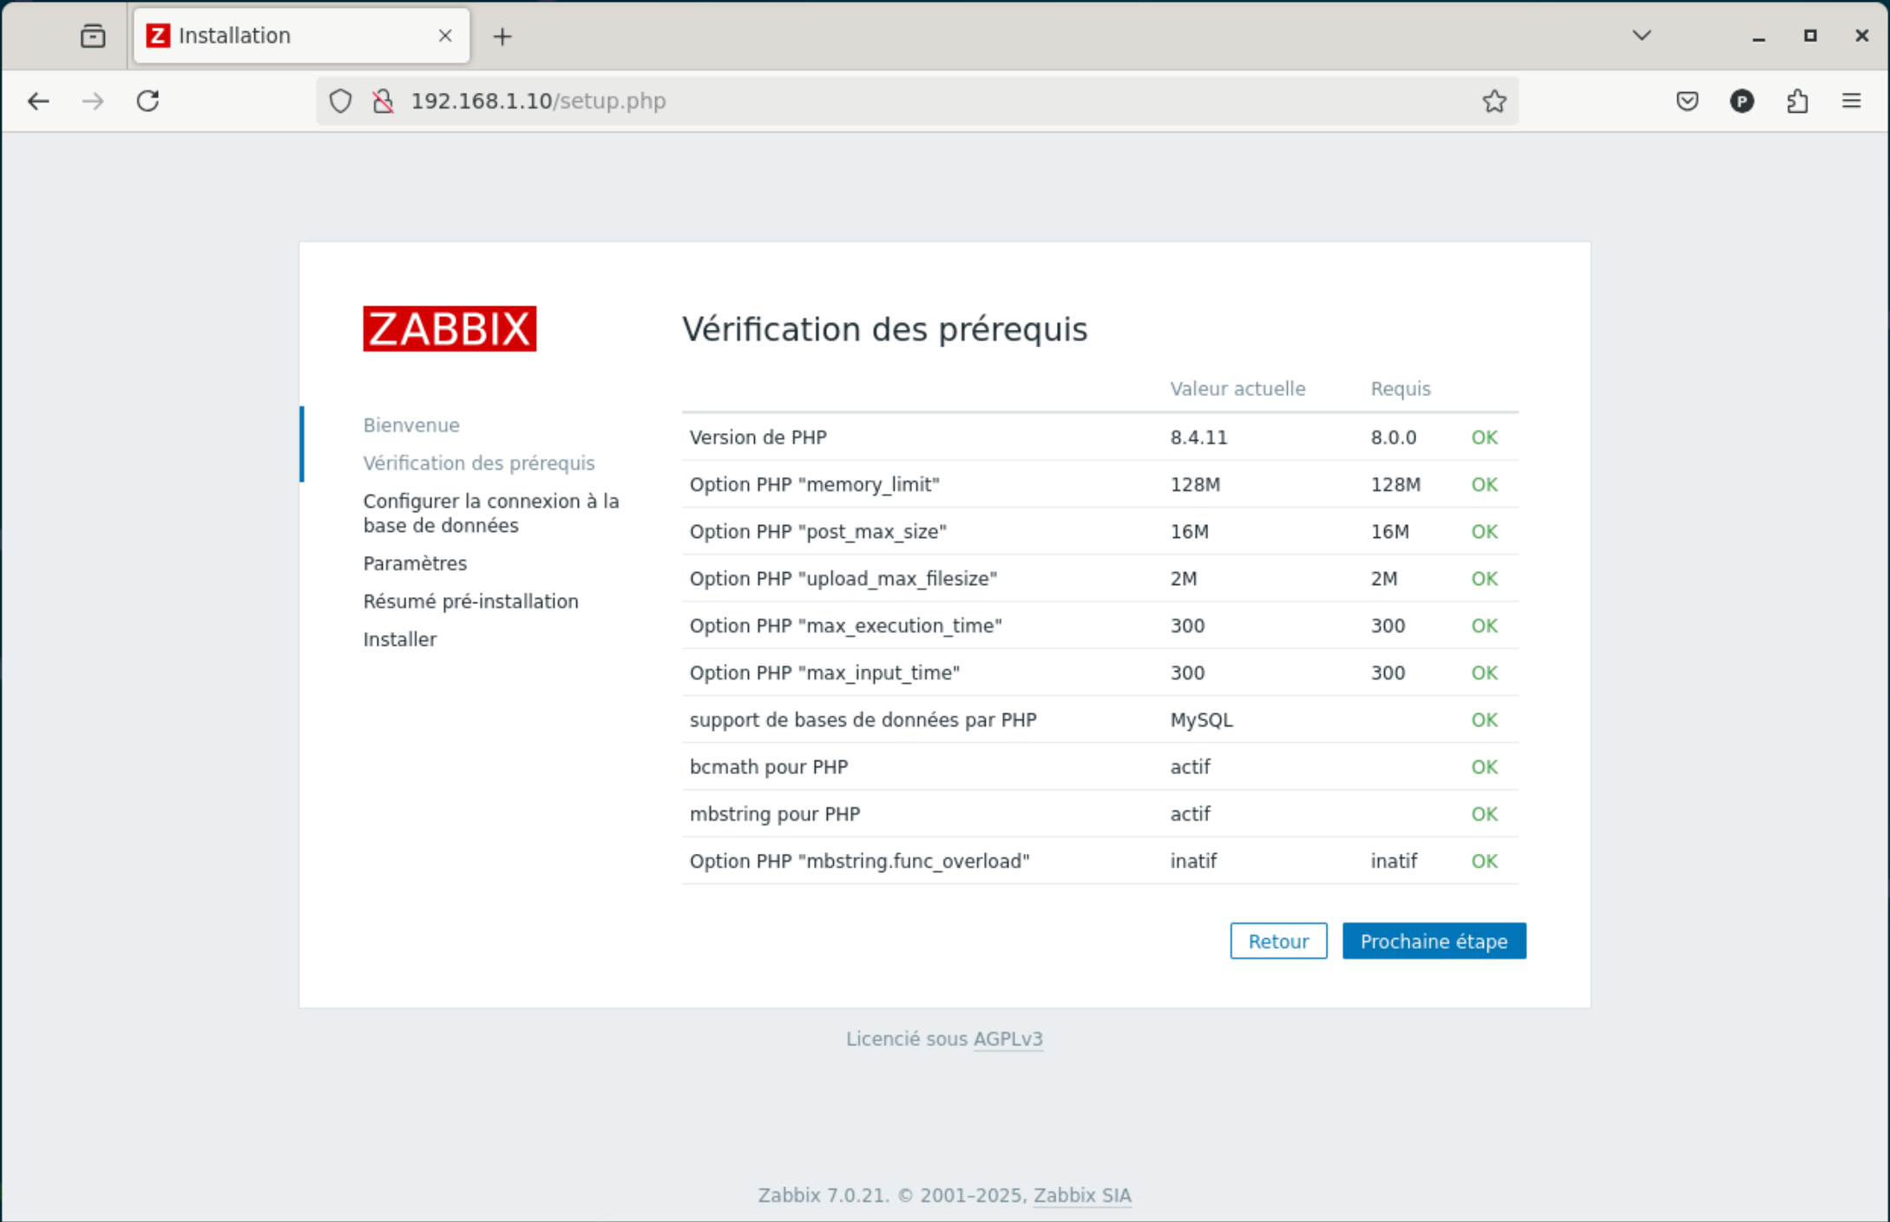The image size is (1890, 1222).
Task: Open the recent browsing tab overview icon
Action: pos(93,36)
